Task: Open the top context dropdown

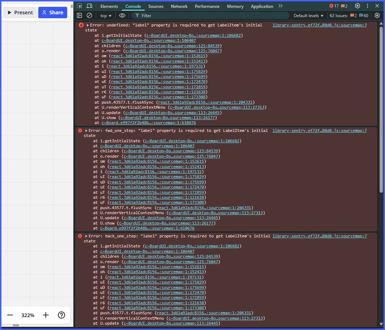Action: point(106,16)
